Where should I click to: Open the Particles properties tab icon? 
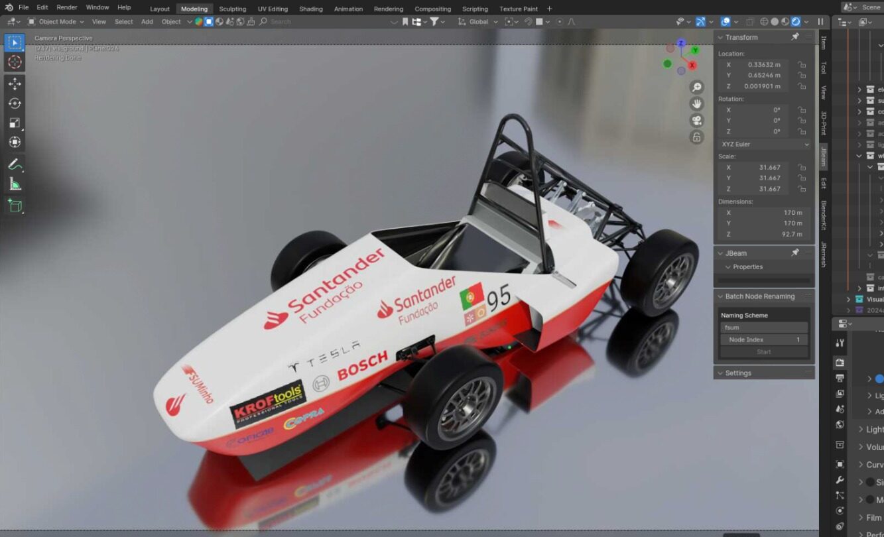click(x=840, y=495)
